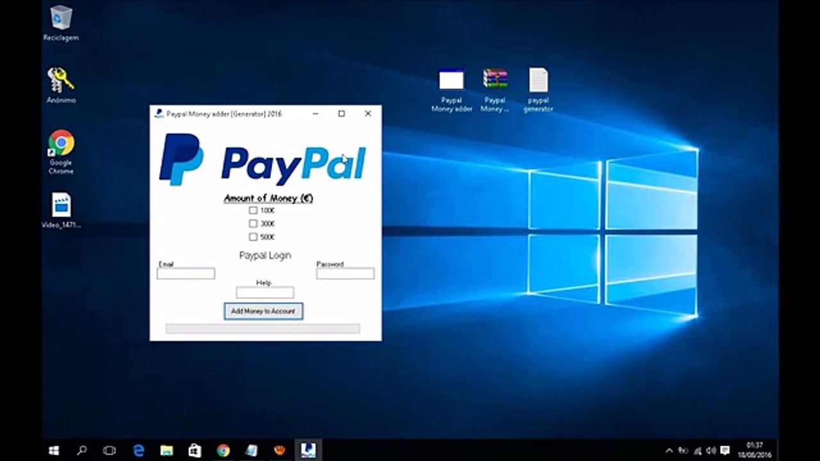Minimize the Paypal Money adder window
The image size is (820, 461).
point(315,113)
